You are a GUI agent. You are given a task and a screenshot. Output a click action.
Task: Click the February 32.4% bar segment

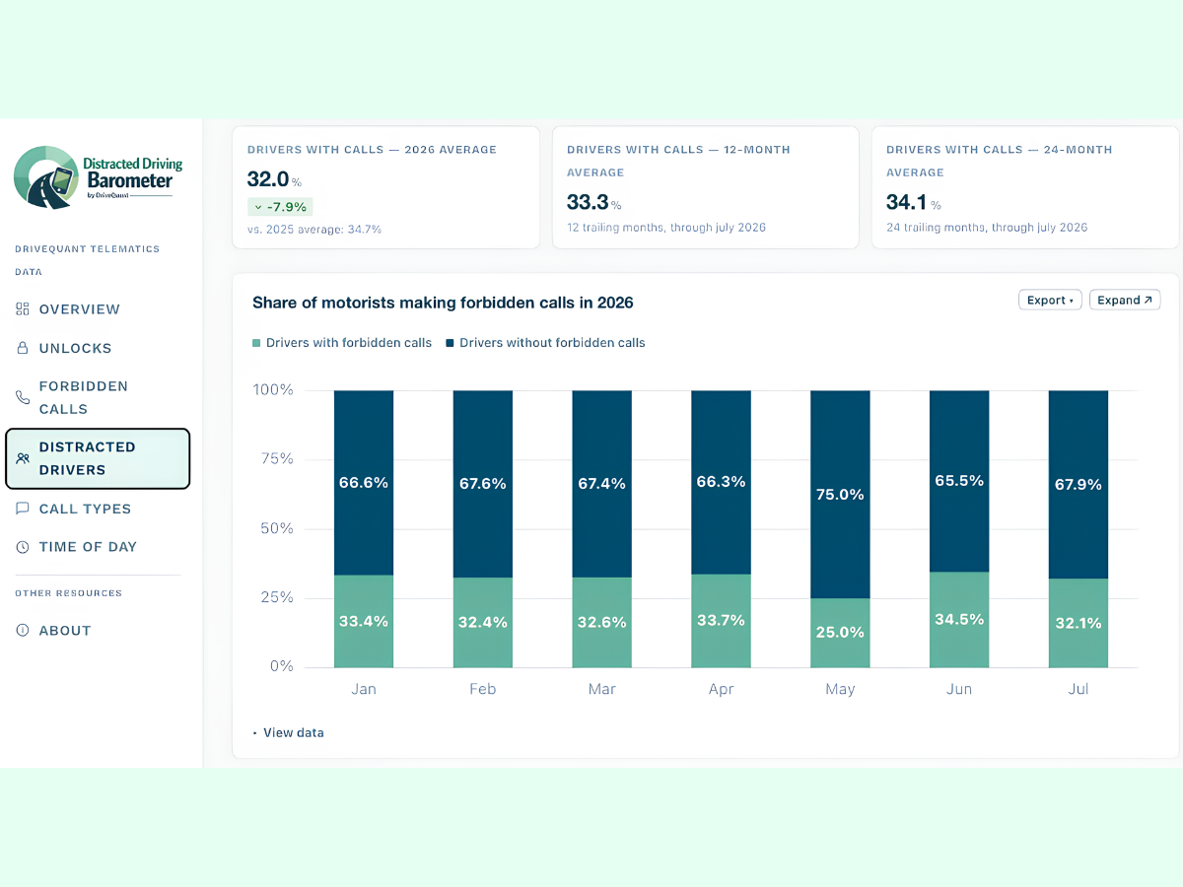483,622
